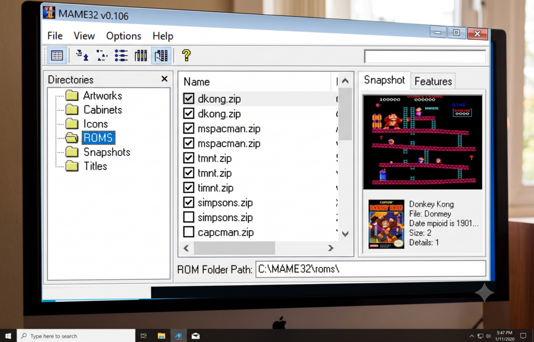Check the capcman.zip checkbox
The height and width of the screenshot is (342, 534).
[189, 232]
